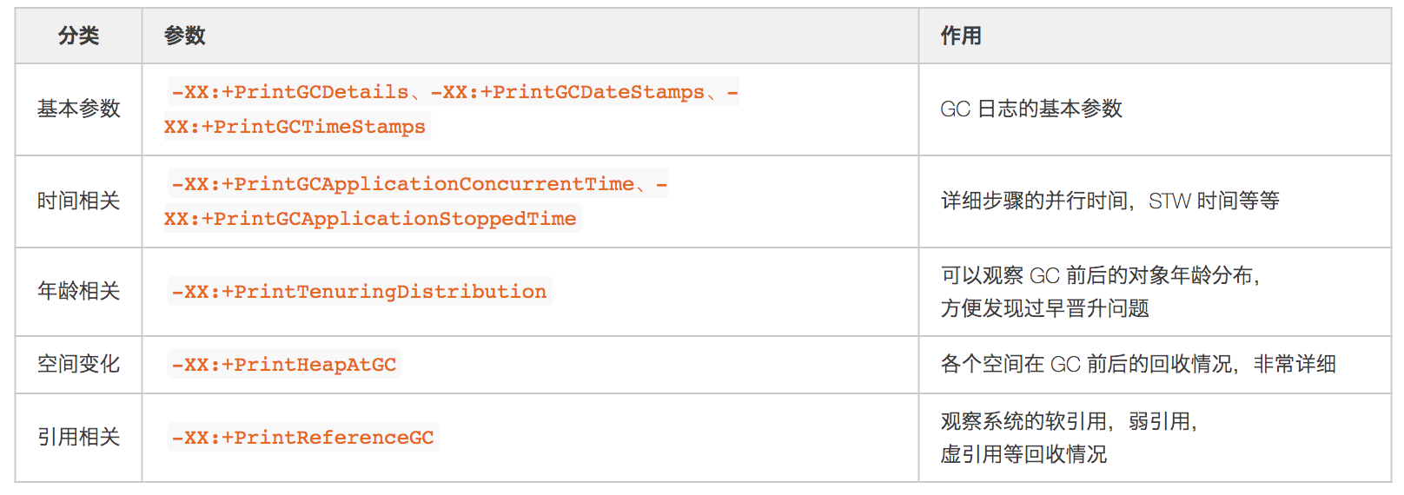The image size is (1404, 495).
Task: Click the 分类 column header
Action: 78,36
